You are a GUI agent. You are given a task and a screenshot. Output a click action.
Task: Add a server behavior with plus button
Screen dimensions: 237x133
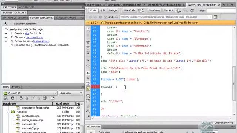(6, 23)
